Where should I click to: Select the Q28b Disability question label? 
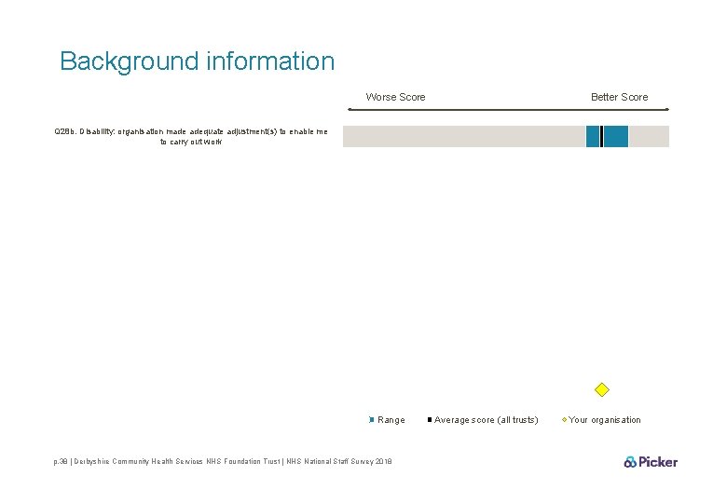tap(191, 137)
